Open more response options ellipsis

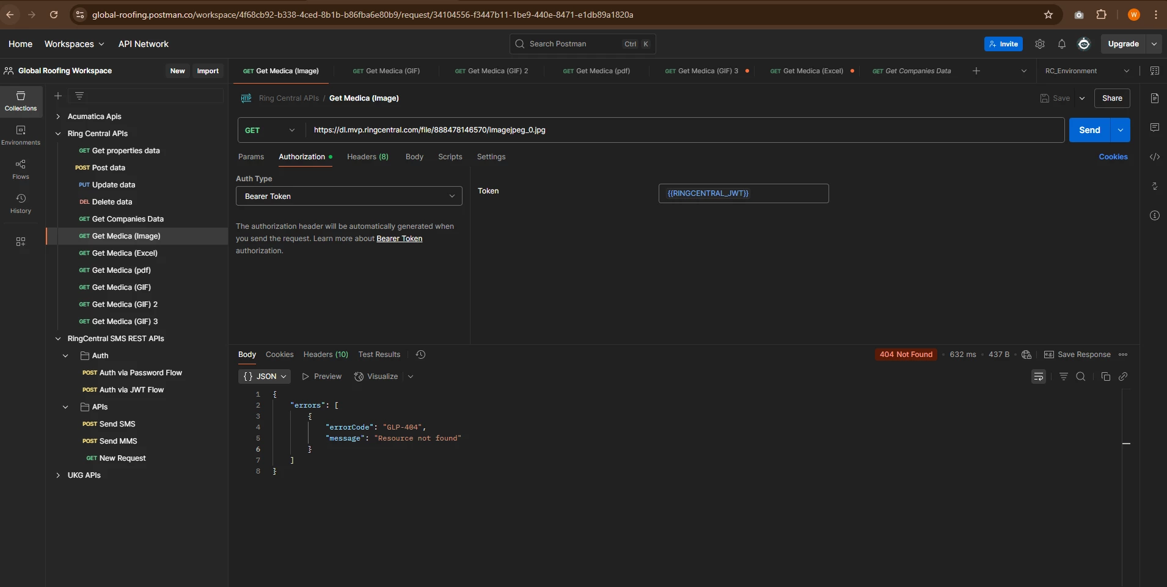click(1123, 355)
